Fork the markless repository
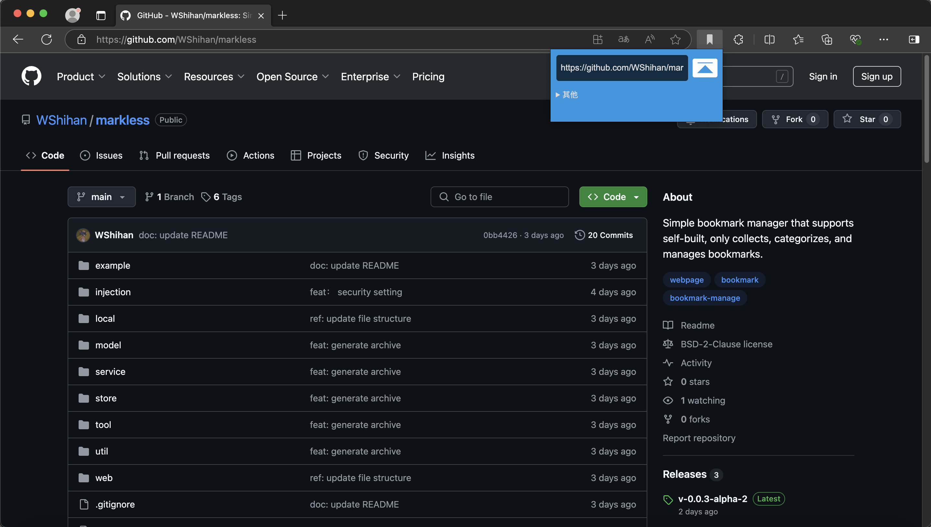 coord(794,119)
